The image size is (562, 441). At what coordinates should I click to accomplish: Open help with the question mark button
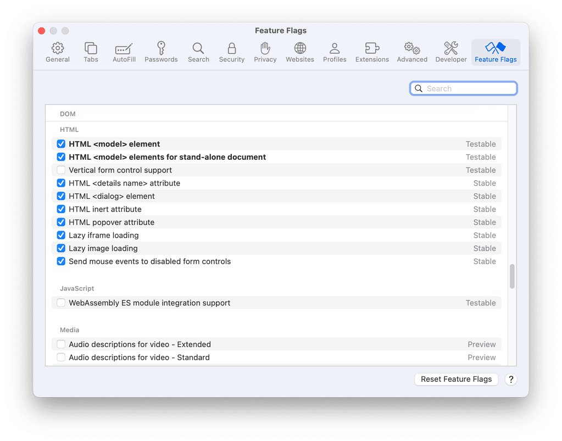point(511,379)
